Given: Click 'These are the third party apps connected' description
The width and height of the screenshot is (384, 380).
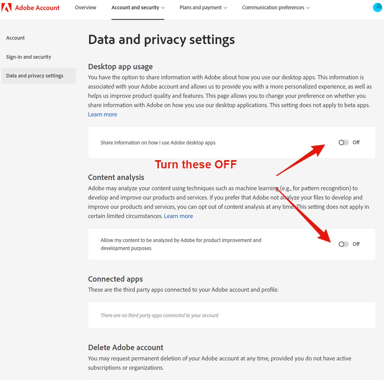Looking at the screenshot, I should [183, 290].
